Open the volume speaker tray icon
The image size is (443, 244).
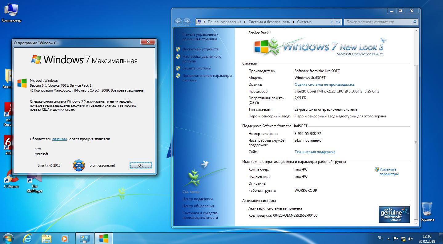tap(410, 238)
